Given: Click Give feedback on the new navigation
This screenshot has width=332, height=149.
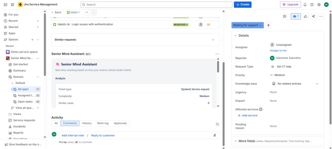Looking at the screenshot, I should [23, 144].
